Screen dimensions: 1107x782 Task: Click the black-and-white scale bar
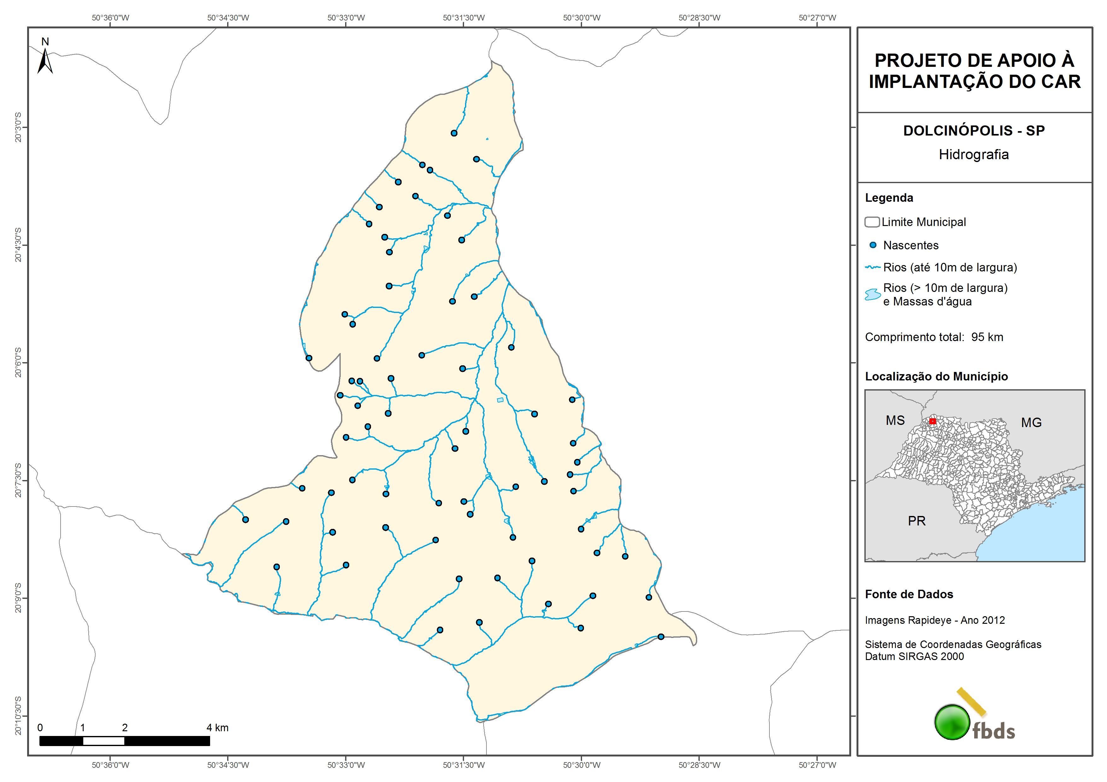pyautogui.click(x=124, y=741)
